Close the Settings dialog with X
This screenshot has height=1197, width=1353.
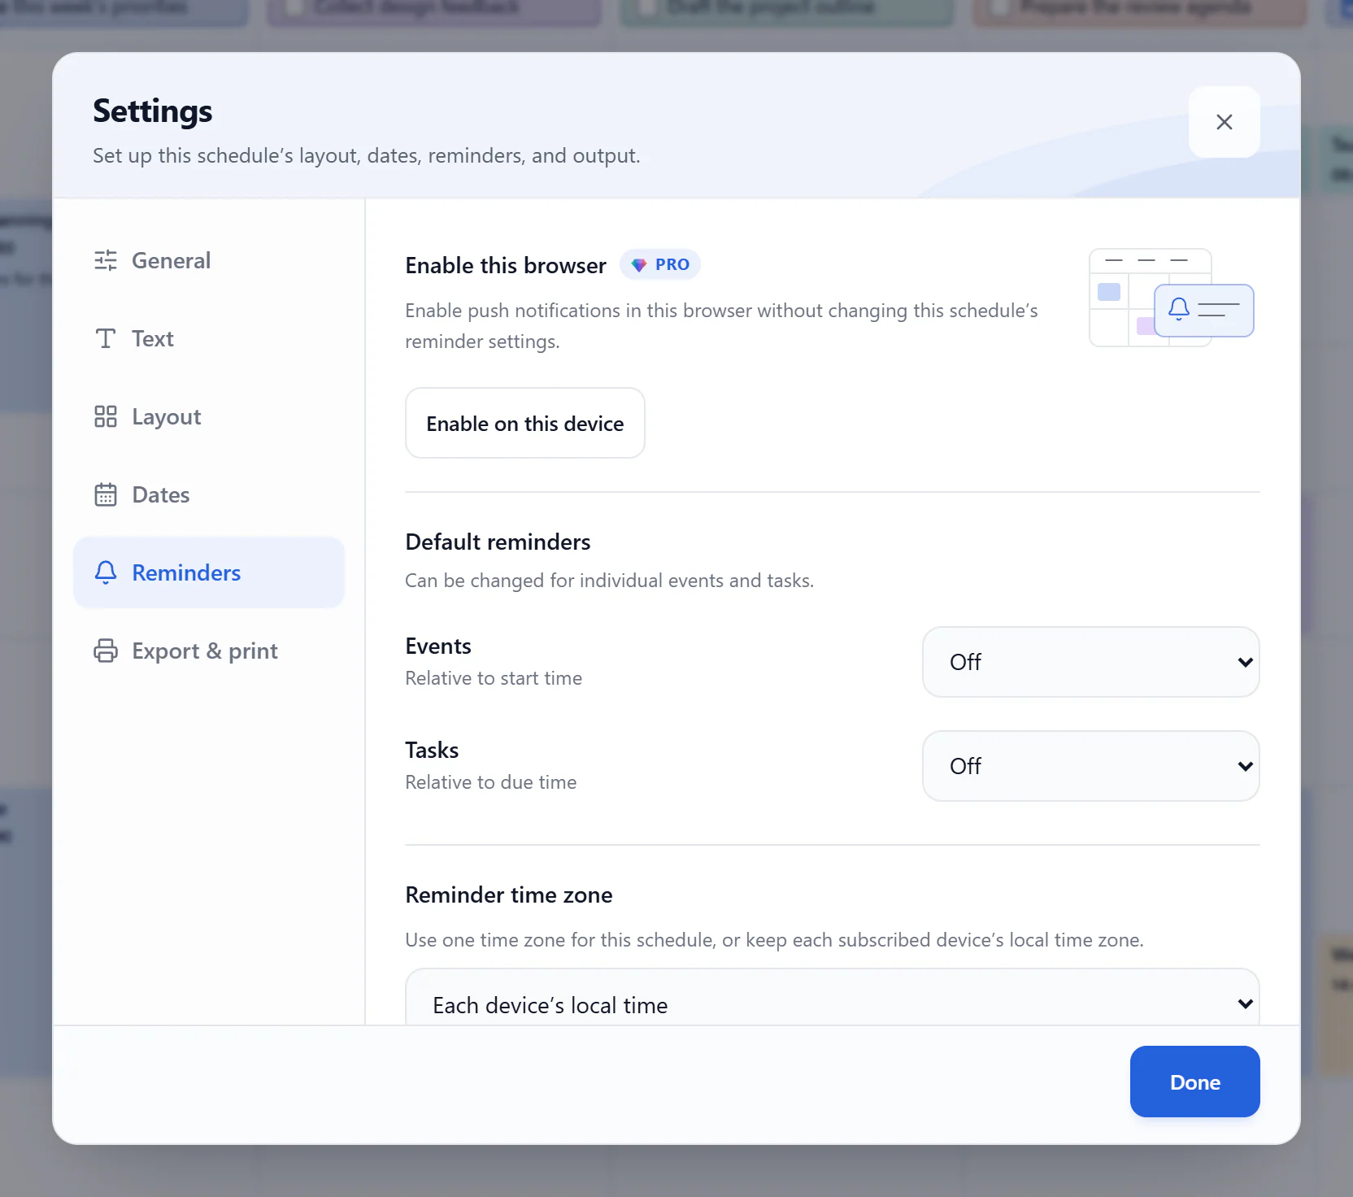click(x=1225, y=122)
